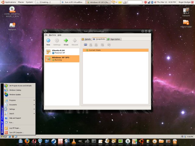Switch to the Details tab
This screenshot has width=195, height=146.
pos(87,39)
